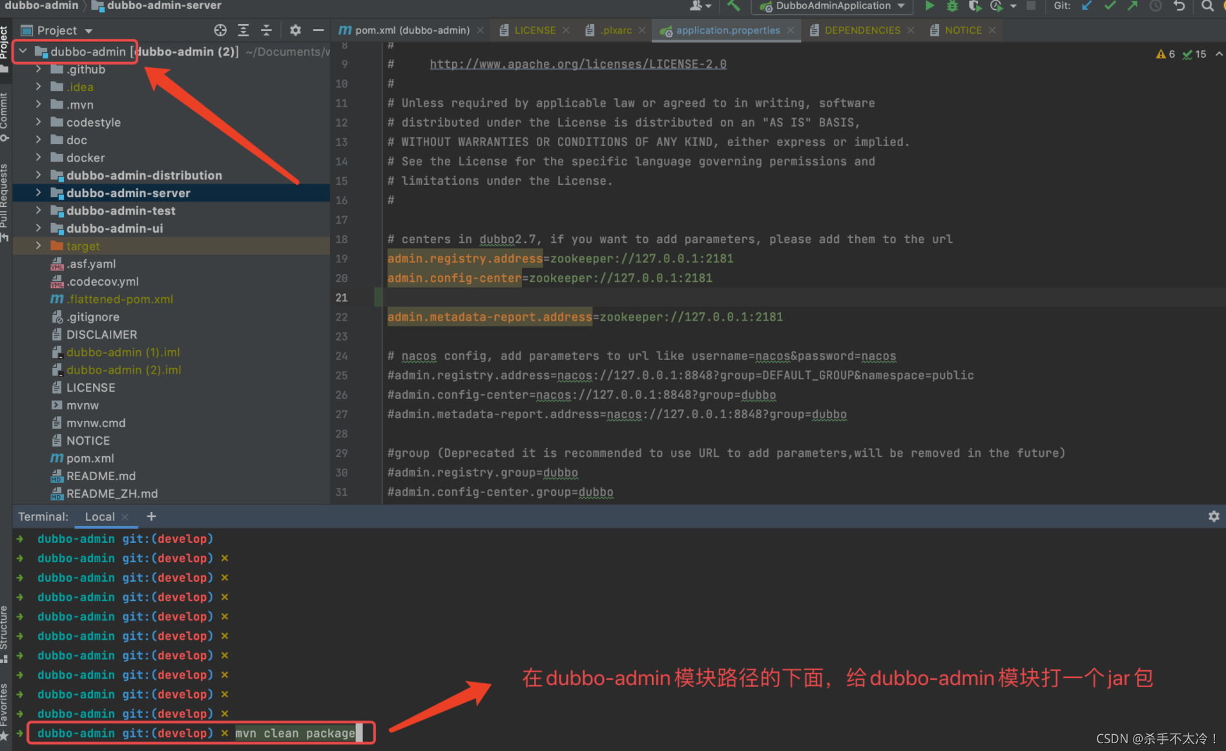
Task: Expand all in Project tree
Action: pos(243,30)
